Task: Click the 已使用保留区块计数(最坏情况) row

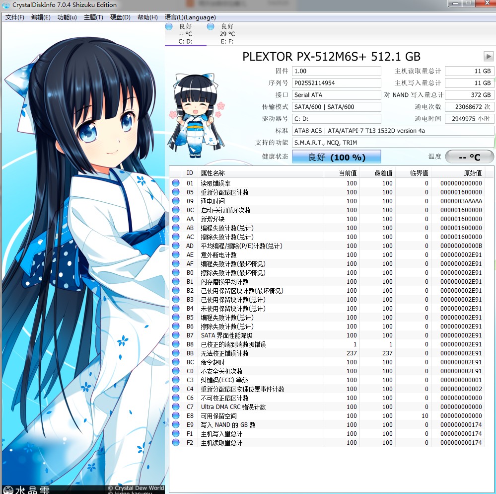Action: point(328,290)
